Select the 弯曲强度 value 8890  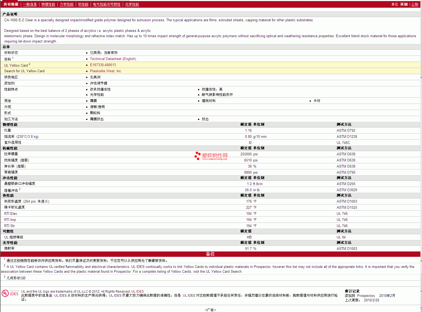(x=248, y=173)
